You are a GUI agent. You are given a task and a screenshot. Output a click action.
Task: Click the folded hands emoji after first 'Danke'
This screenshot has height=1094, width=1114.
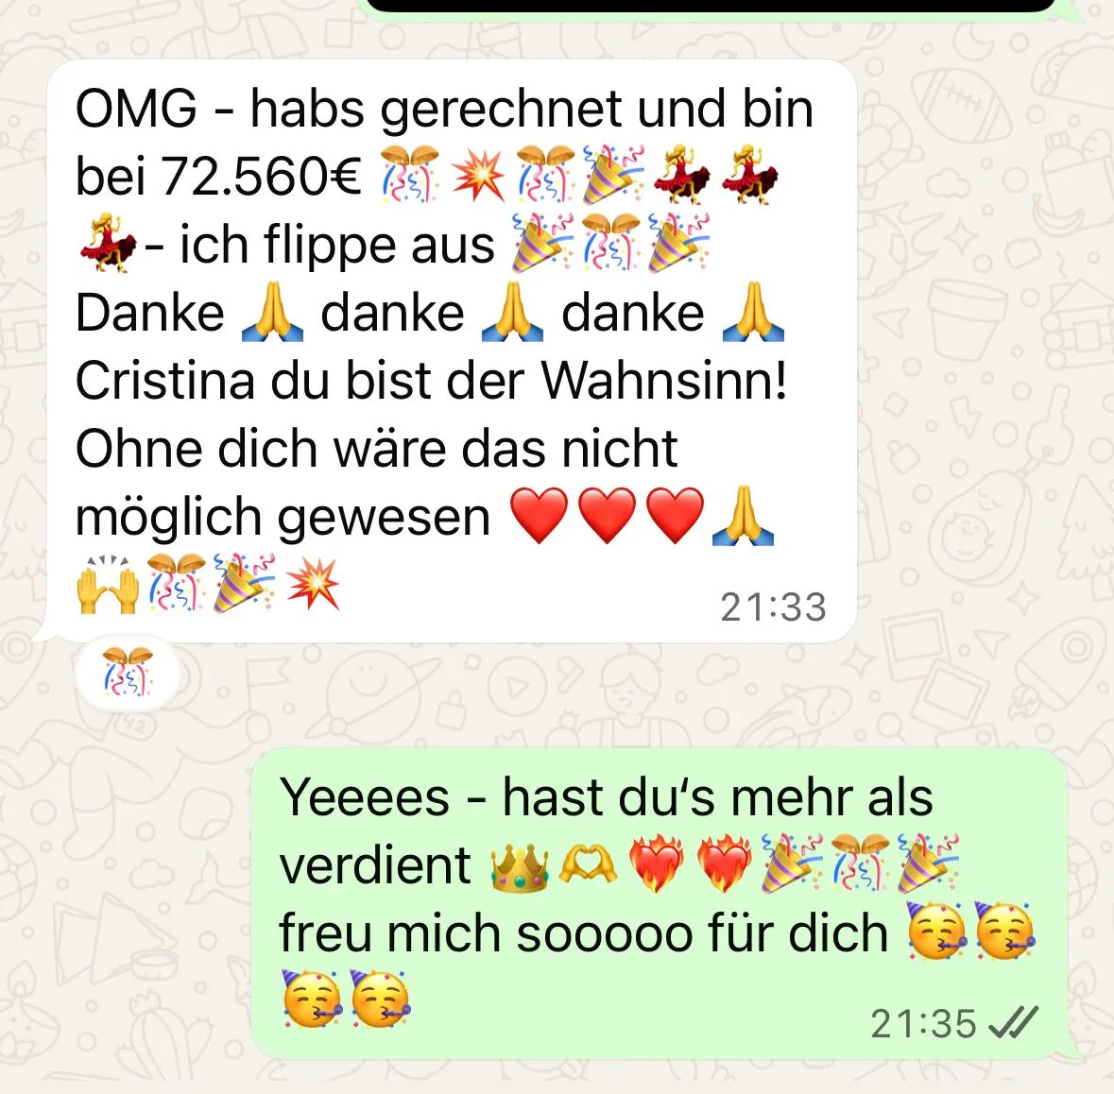point(272,311)
